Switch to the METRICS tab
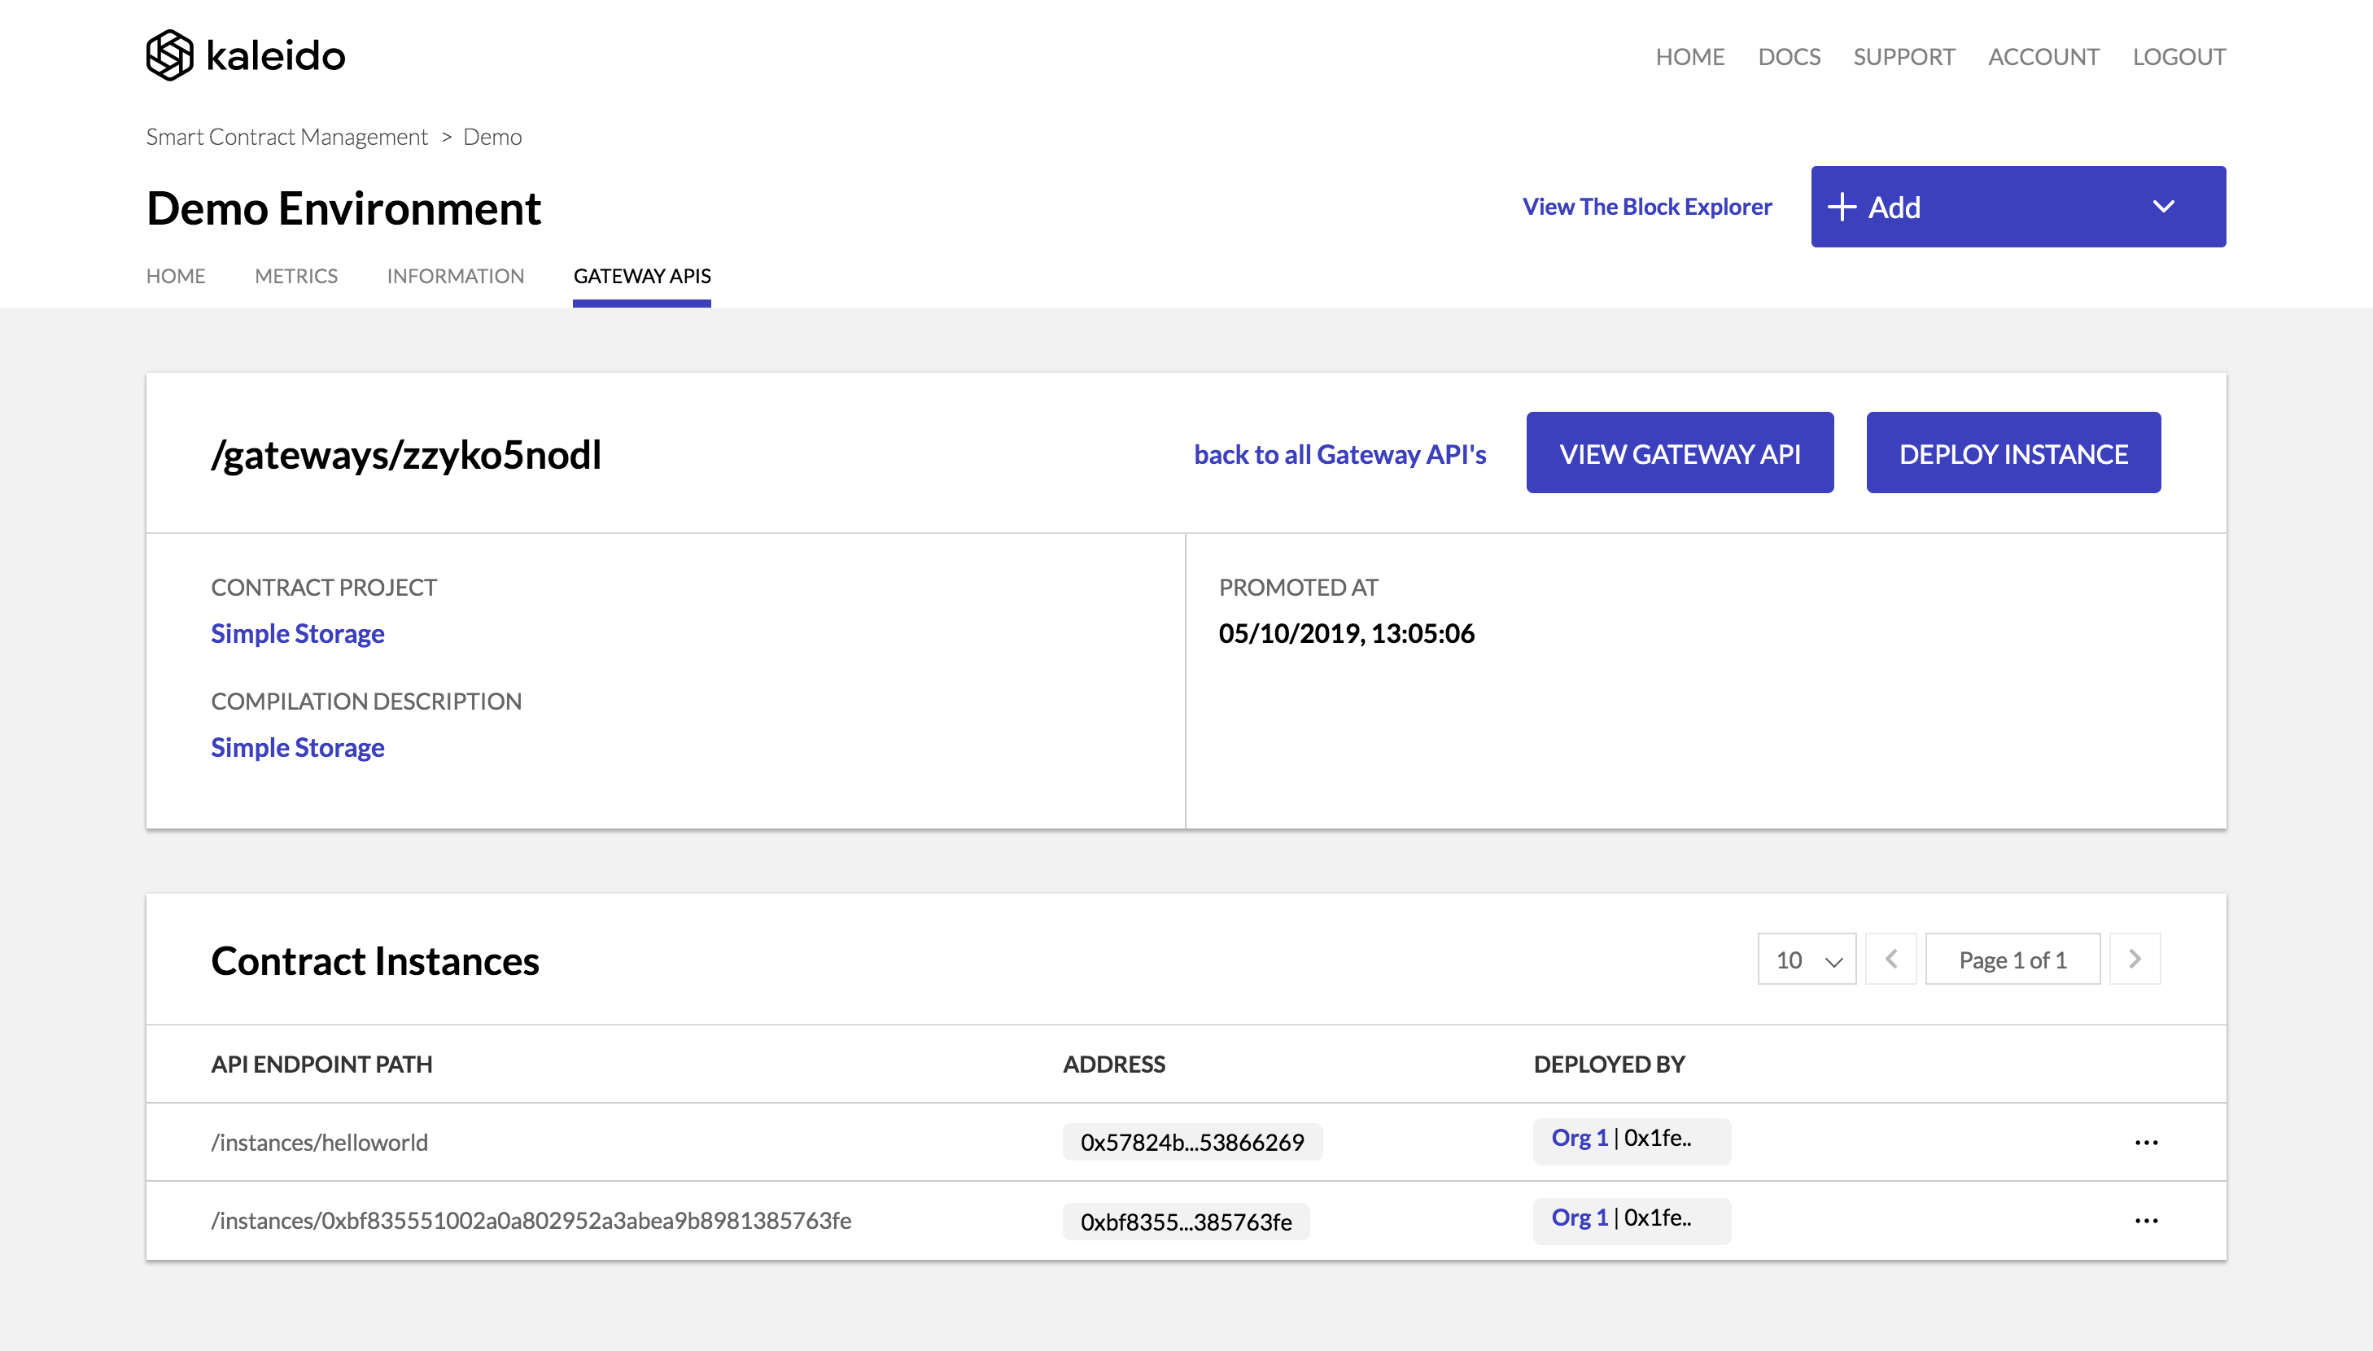2373x1351 pixels. point(295,275)
